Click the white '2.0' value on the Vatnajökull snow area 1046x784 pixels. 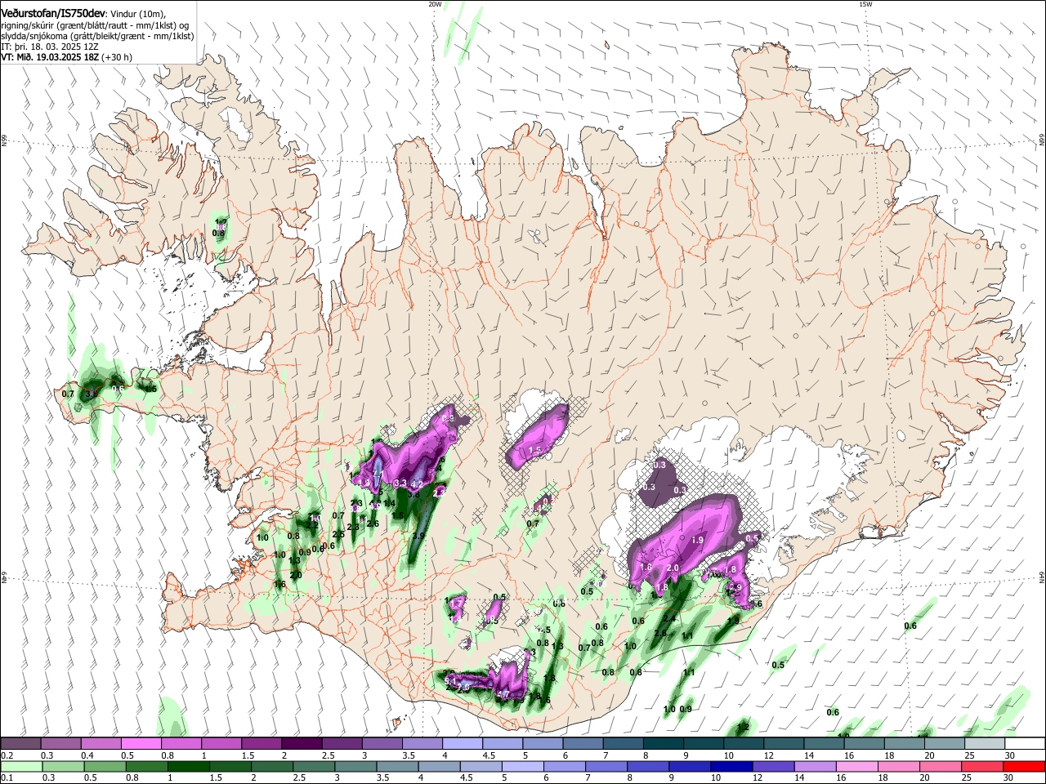point(673,568)
